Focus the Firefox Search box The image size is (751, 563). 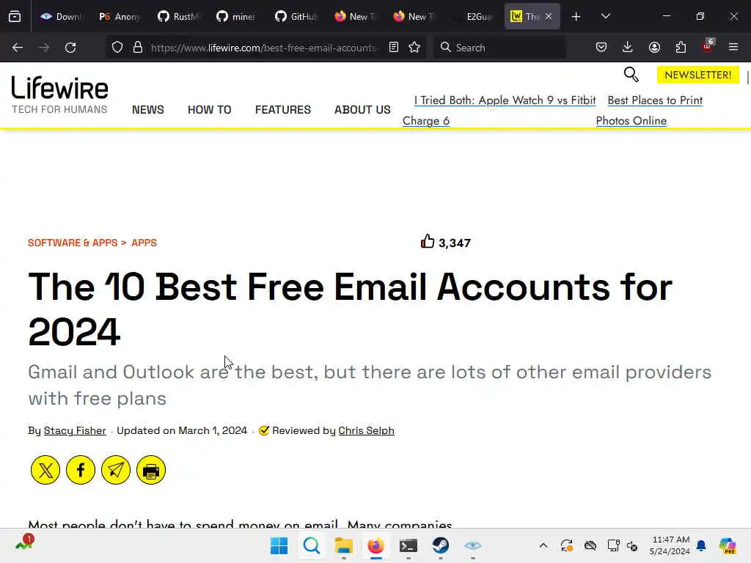coord(499,48)
